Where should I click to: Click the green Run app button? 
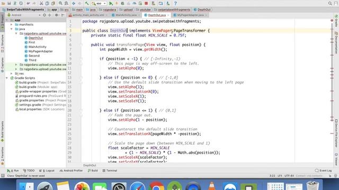click(111, 3)
